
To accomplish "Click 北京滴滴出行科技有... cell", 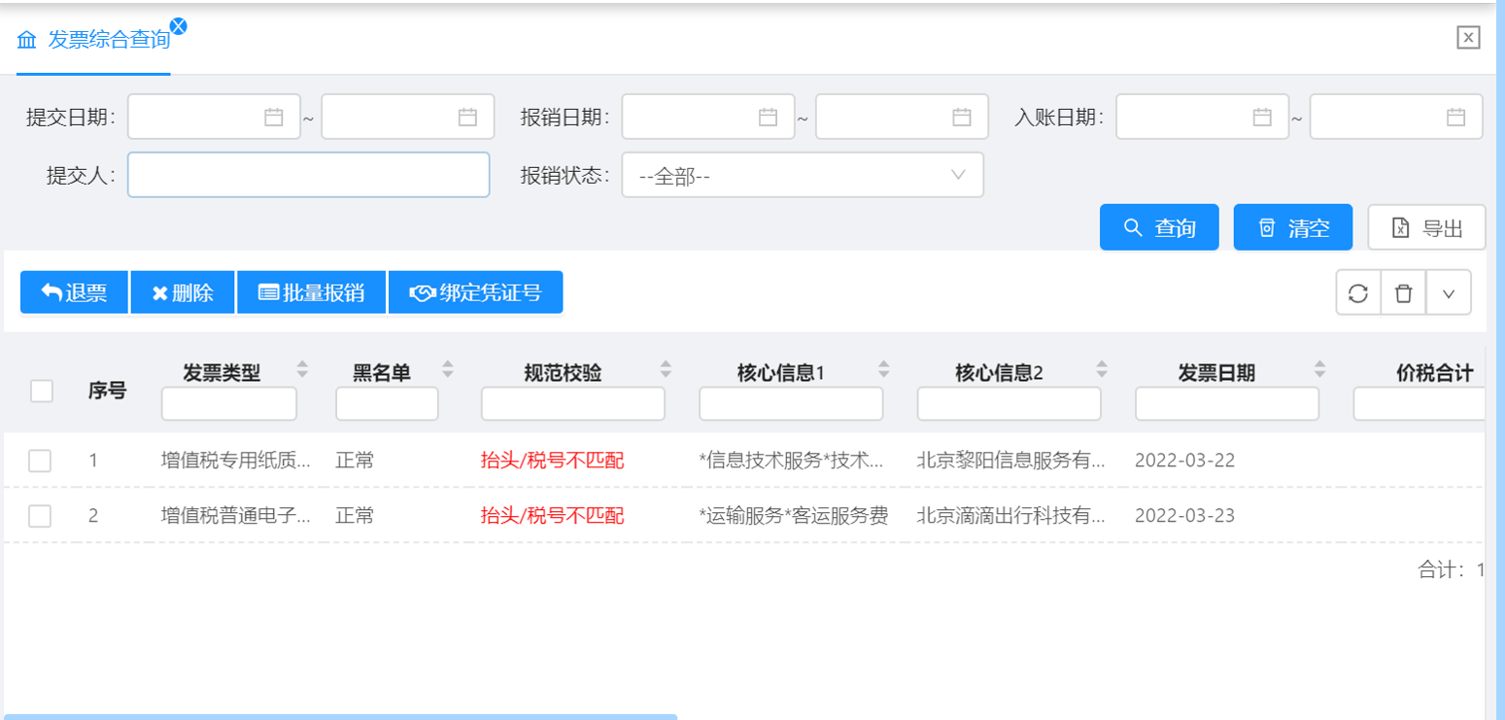I will tap(1011, 516).
